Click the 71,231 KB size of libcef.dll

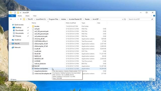103,54
